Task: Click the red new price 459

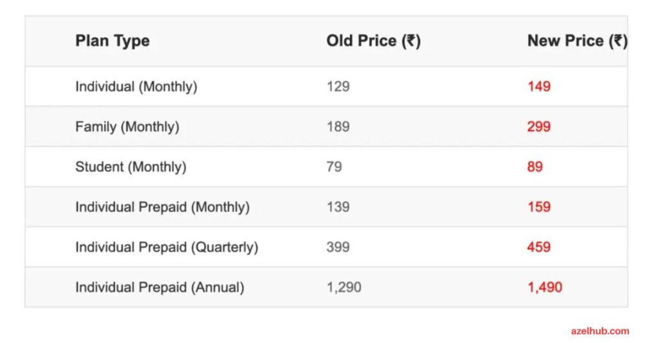Action: [x=539, y=247]
